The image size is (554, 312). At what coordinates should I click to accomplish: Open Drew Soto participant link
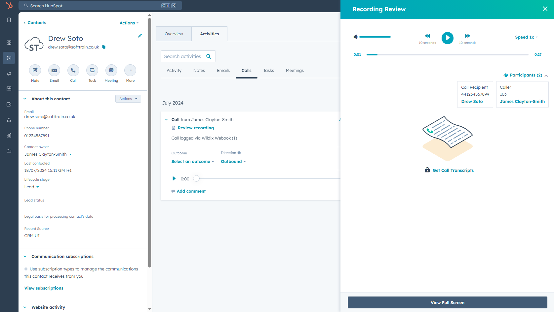[x=472, y=102]
